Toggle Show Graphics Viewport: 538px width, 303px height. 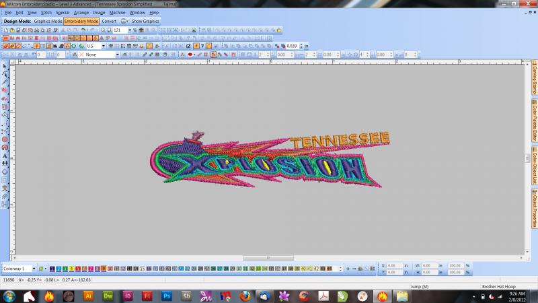click(x=145, y=22)
